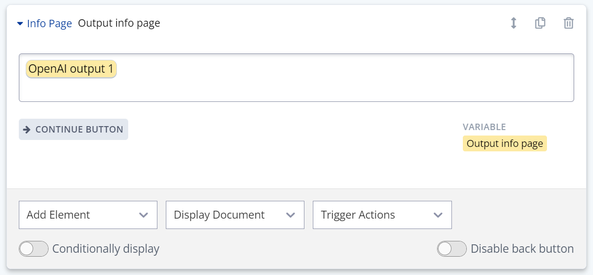Click the Add Element chevron arrow

point(144,215)
